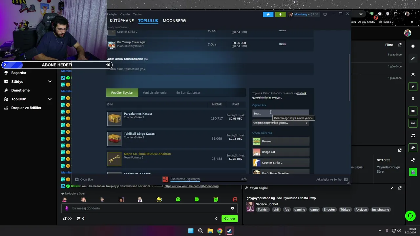Open channel points shop icon in chat
420x236 pixels.
(79, 219)
